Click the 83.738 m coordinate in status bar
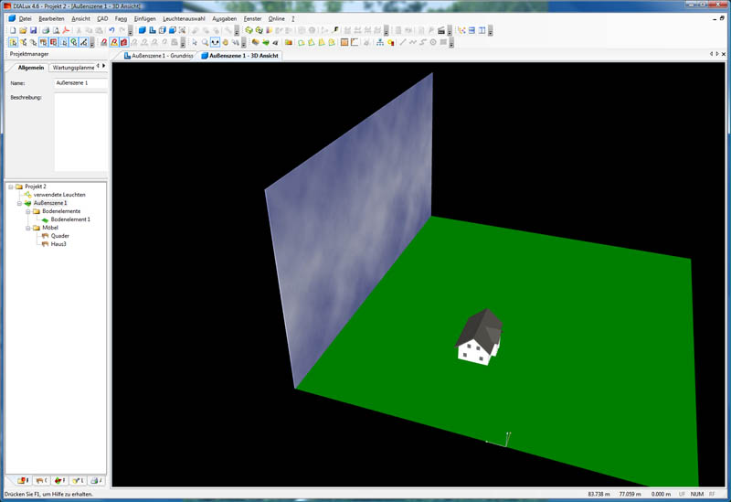 pos(599,494)
